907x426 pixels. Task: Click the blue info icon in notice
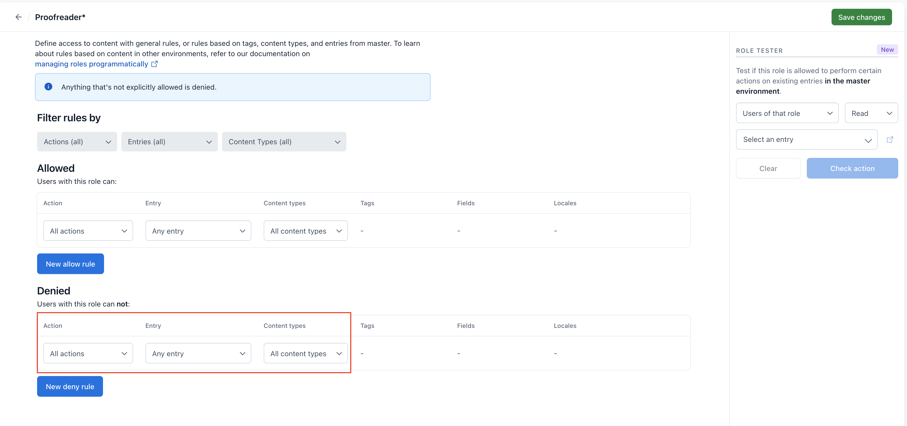(x=48, y=87)
